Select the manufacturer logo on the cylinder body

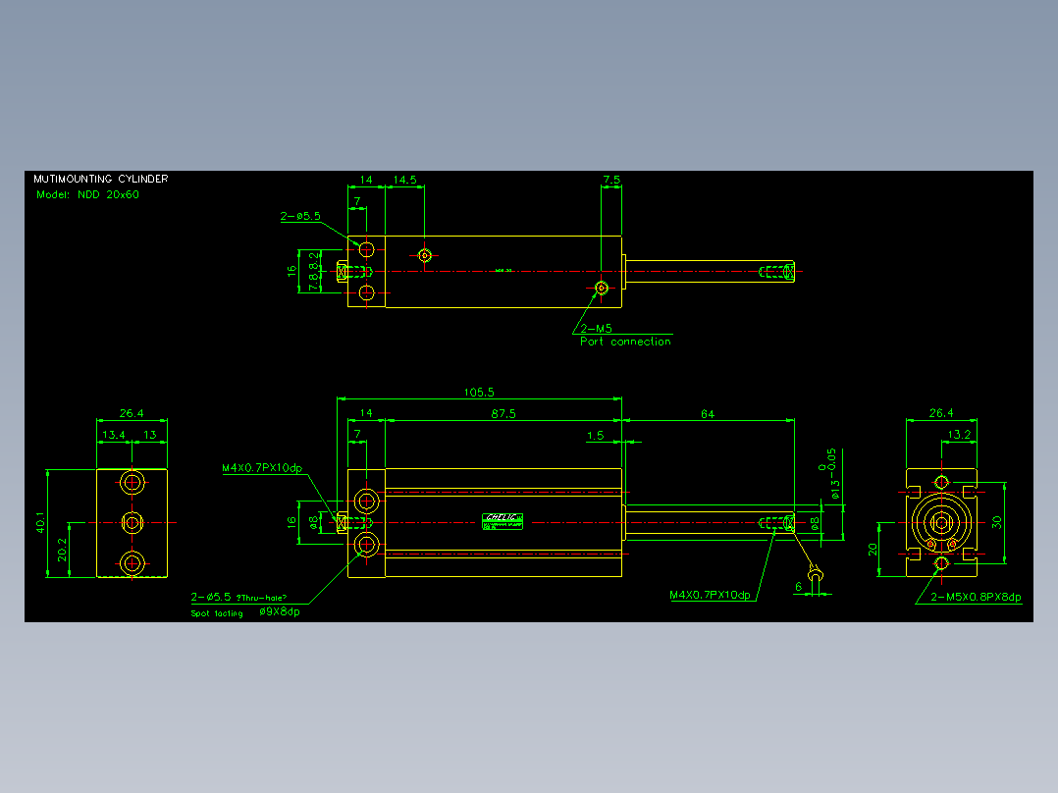pyautogui.click(x=503, y=521)
